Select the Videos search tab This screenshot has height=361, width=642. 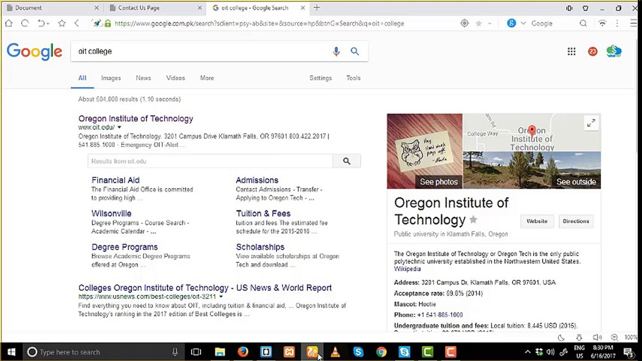pos(175,78)
